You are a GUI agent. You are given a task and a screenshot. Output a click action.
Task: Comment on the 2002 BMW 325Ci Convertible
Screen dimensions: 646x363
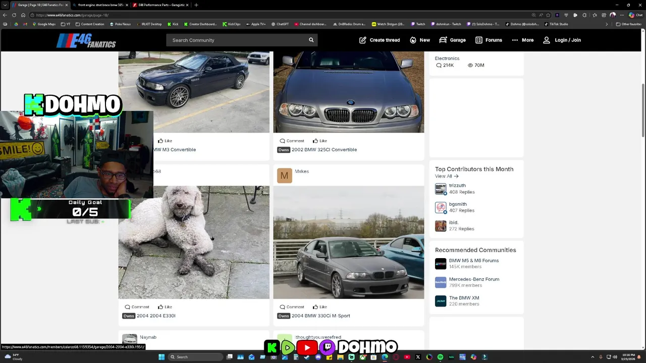point(292,141)
